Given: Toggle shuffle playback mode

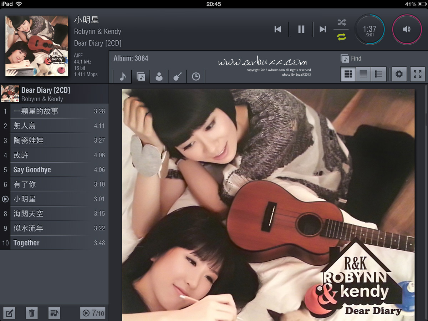Looking at the screenshot, I should 342,23.
